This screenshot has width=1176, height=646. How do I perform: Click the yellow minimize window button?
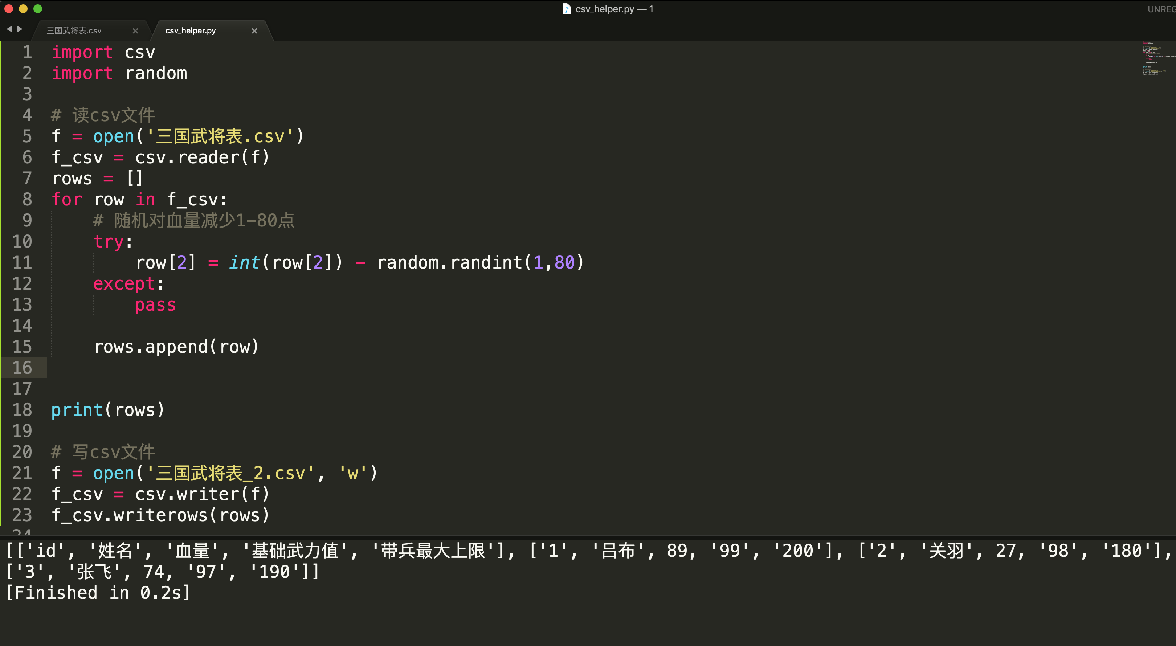[x=23, y=9]
